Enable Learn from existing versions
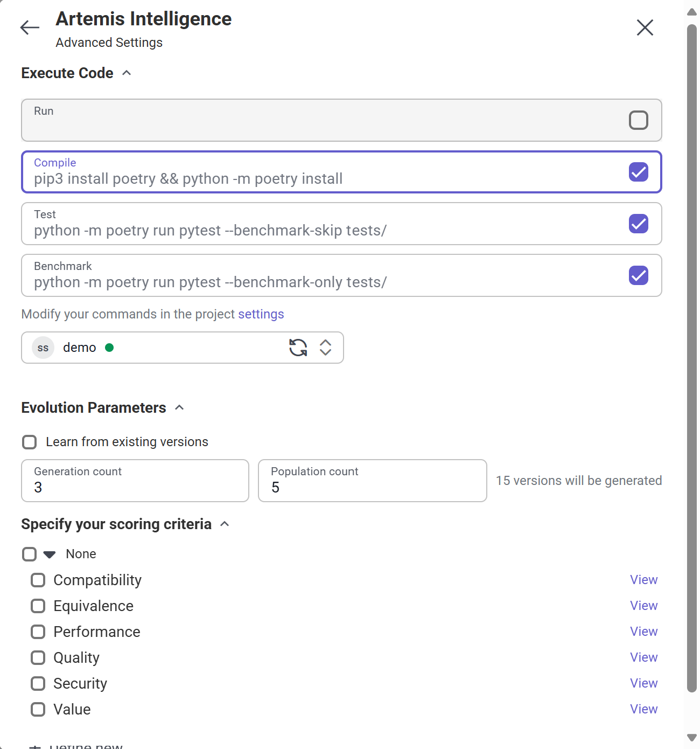This screenshot has height=749, width=700. pos(29,442)
